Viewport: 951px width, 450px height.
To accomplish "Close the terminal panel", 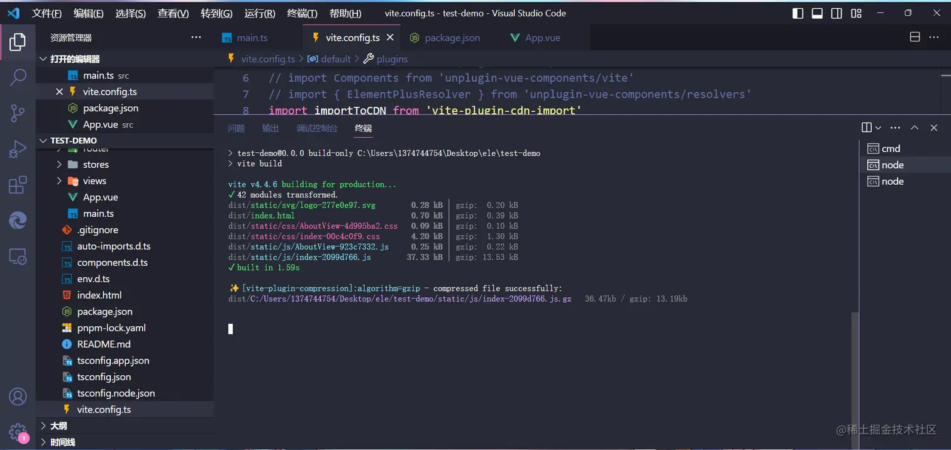I will [x=934, y=128].
